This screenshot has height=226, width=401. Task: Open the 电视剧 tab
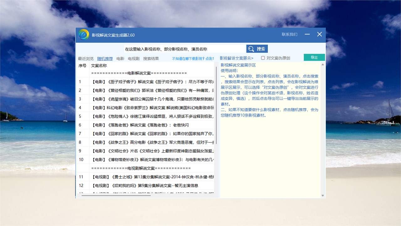(x=134, y=58)
